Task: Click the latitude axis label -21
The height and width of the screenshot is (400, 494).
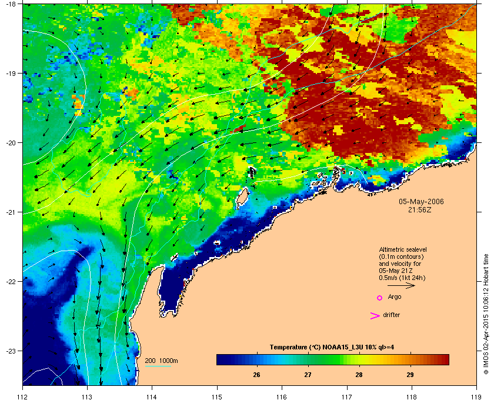Action: (11, 212)
